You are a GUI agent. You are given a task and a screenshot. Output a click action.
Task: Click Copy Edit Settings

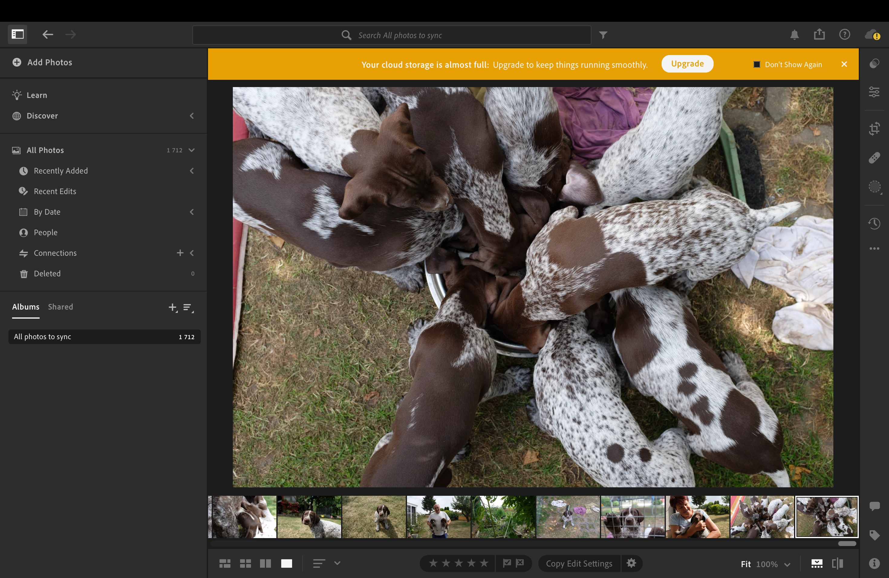(578, 563)
